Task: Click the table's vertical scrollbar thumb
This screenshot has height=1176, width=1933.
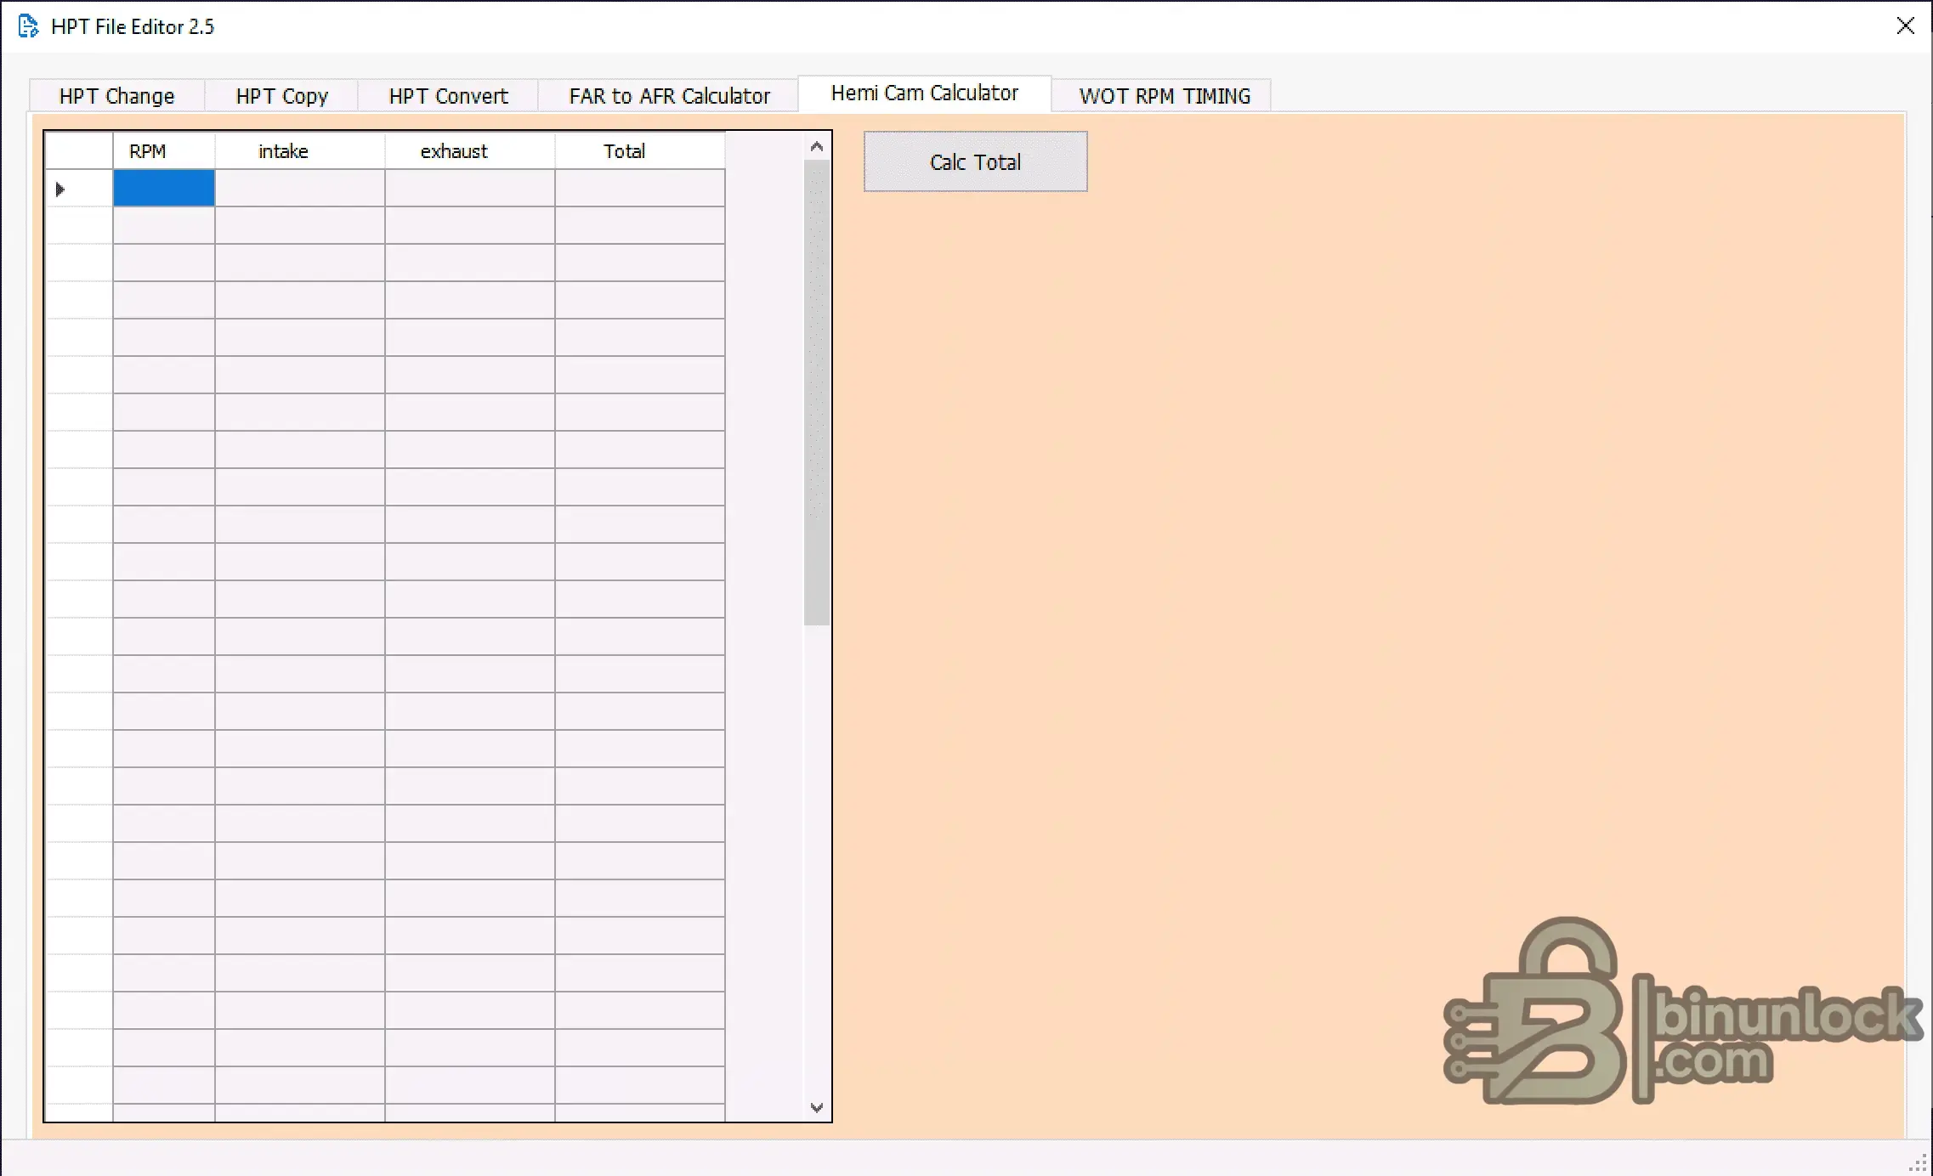Action: click(817, 393)
